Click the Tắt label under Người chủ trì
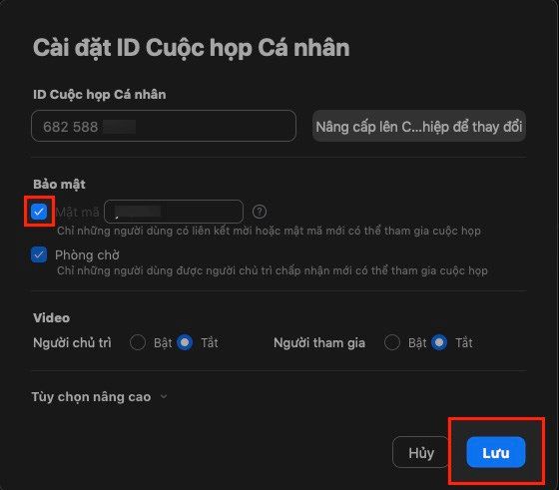The width and height of the screenshot is (559, 490). [x=210, y=343]
